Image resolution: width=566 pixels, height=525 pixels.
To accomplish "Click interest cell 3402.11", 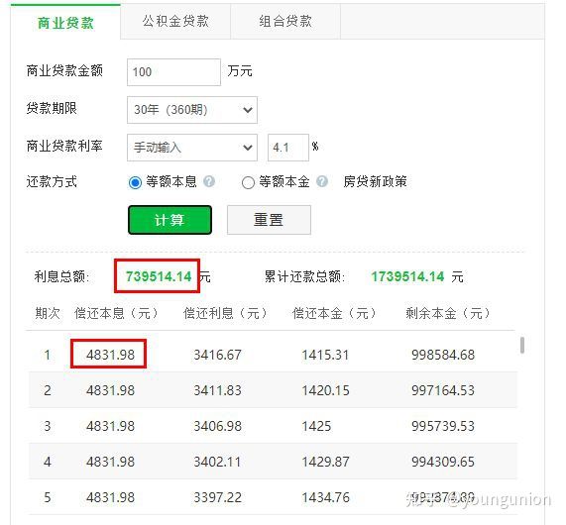I will click(217, 462).
